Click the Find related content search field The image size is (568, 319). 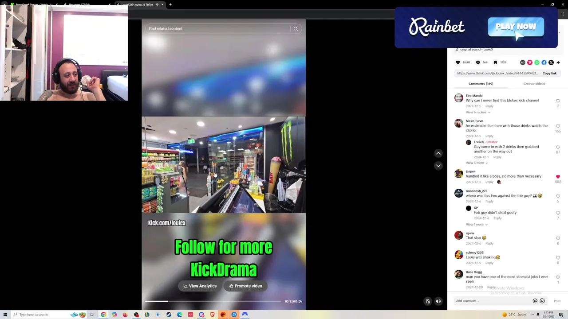click(x=217, y=29)
